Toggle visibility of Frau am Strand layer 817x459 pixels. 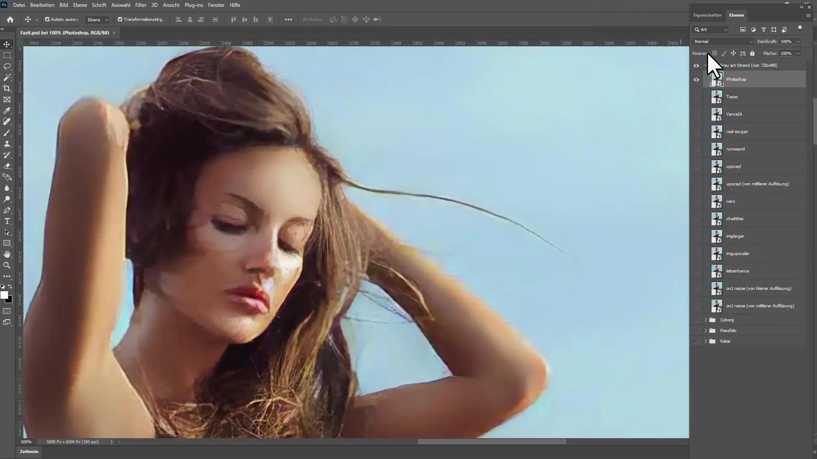click(696, 65)
